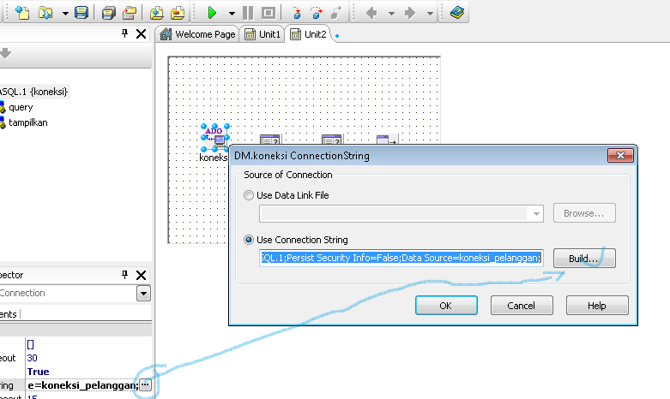Click the Step Over debug icon

click(x=317, y=13)
